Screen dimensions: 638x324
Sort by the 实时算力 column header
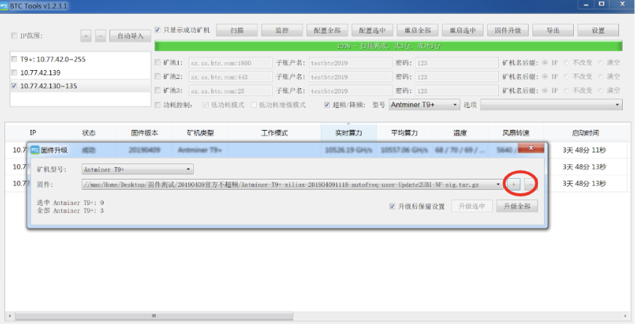click(349, 133)
